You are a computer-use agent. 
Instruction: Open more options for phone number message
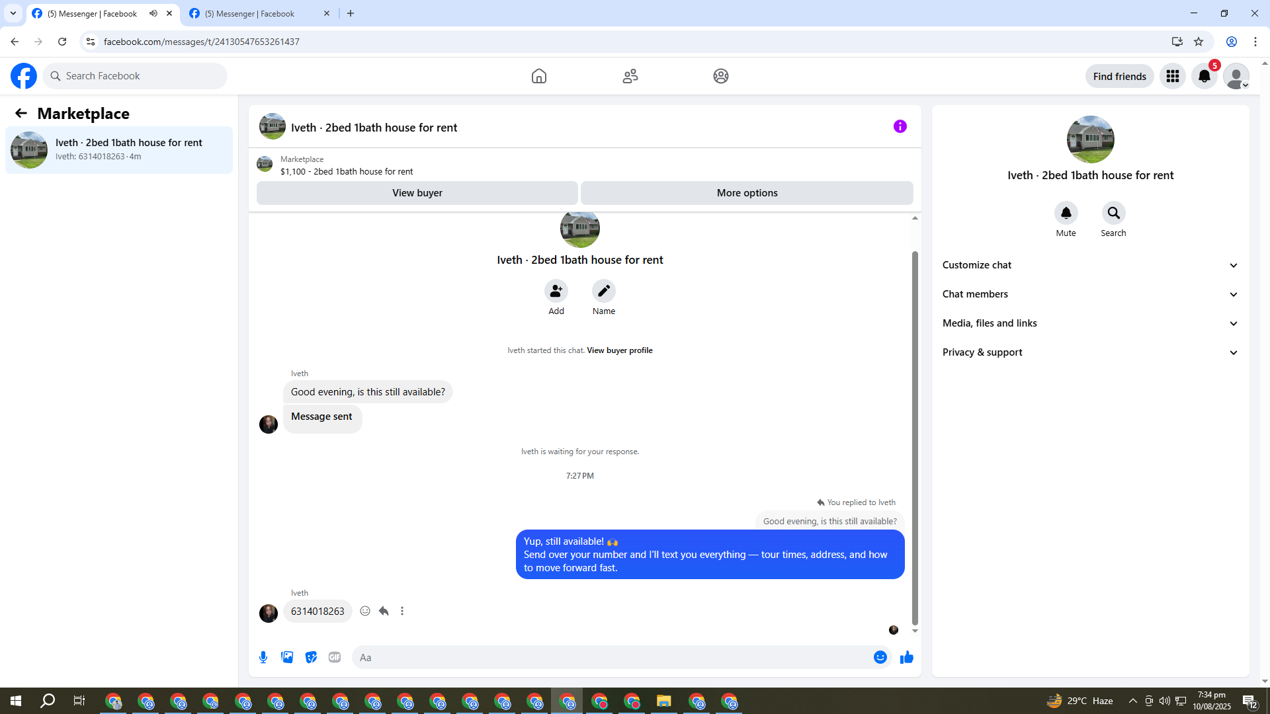tap(402, 611)
